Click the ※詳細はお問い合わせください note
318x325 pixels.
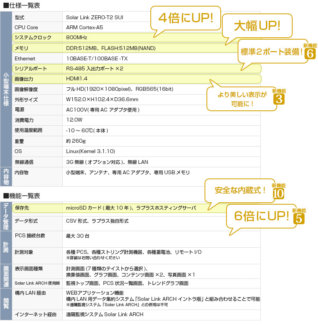coord(93,258)
